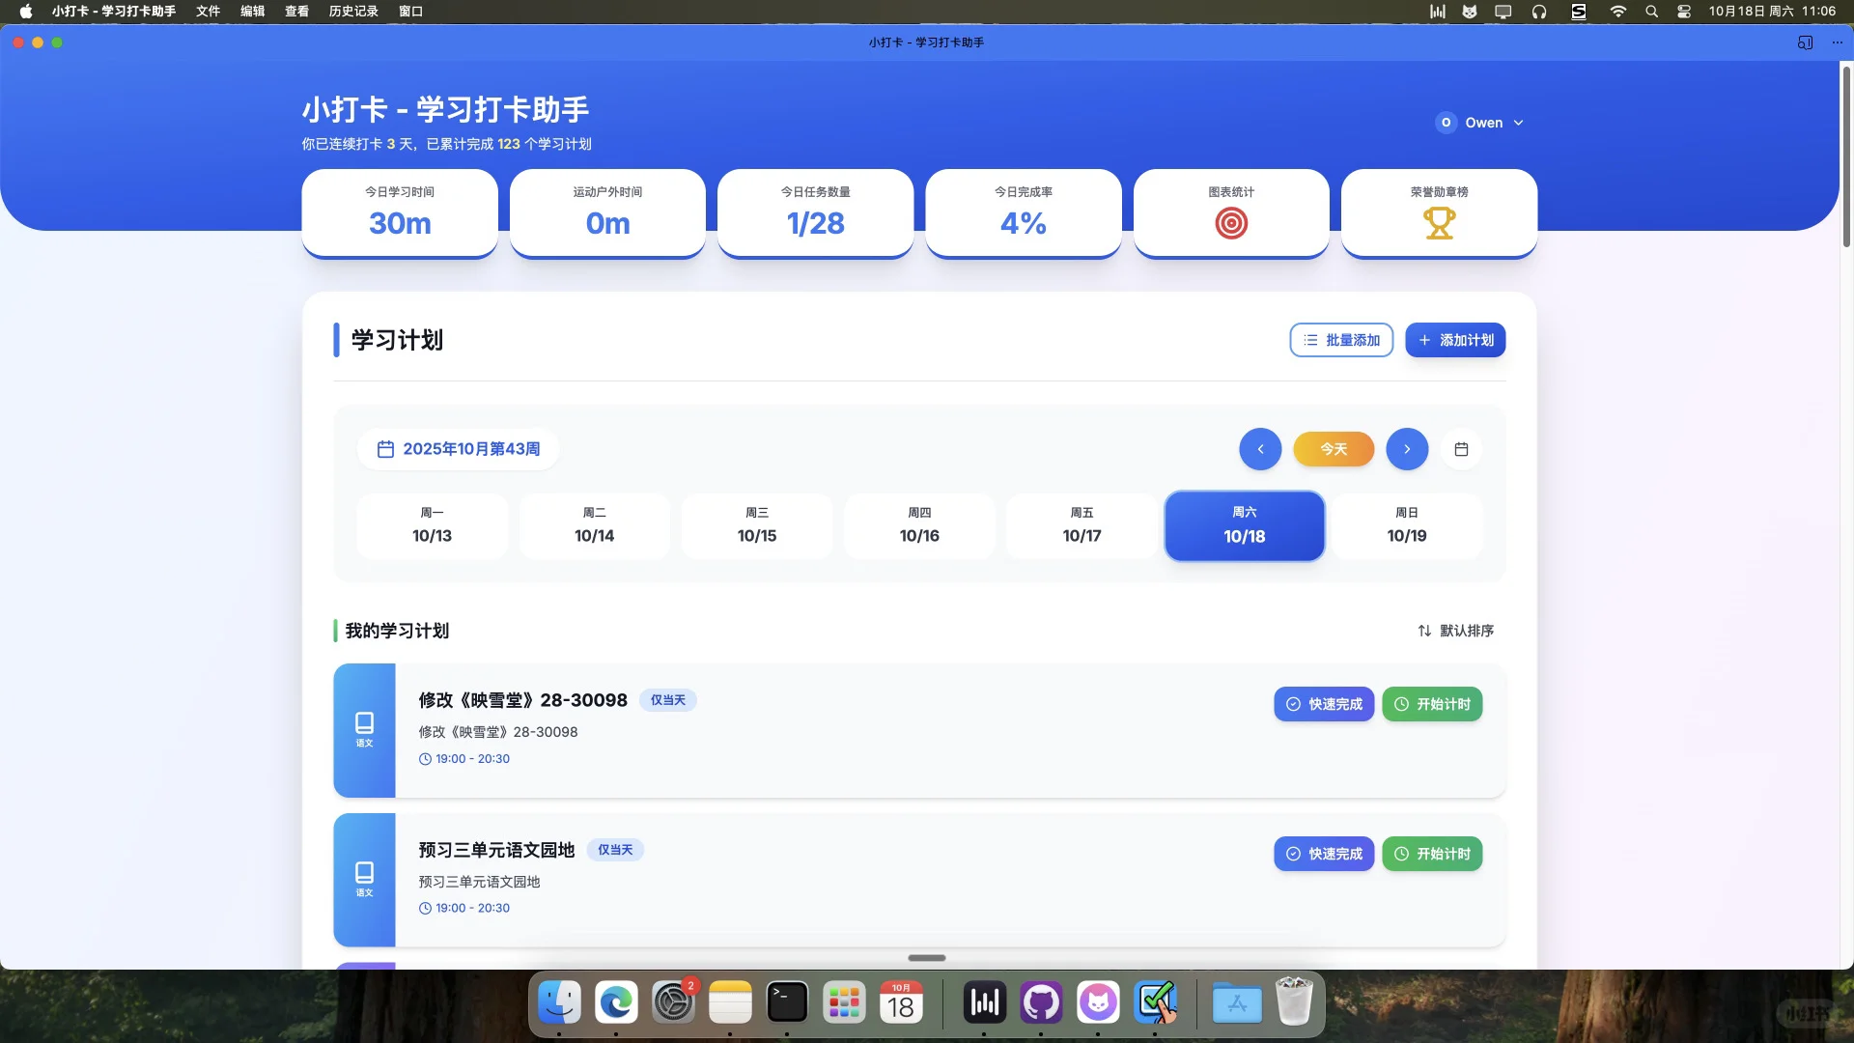This screenshot has width=1854, height=1043.
Task: Open the 历史记录 menu
Action: pyautogui.click(x=353, y=11)
